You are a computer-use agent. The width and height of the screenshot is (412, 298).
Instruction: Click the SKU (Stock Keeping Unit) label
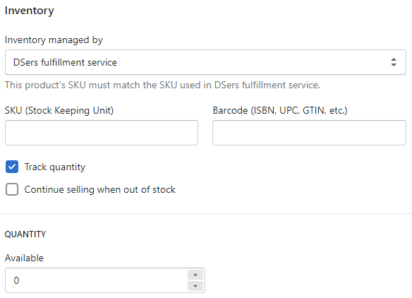point(59,110)
